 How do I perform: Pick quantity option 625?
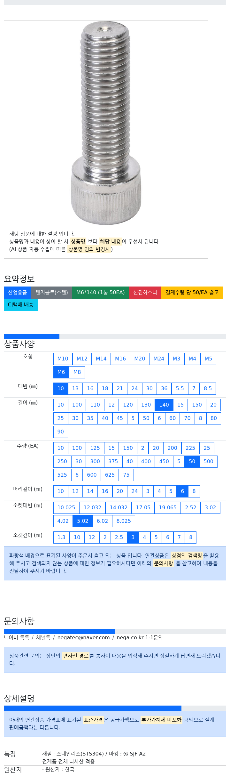[x=110, y=475]
